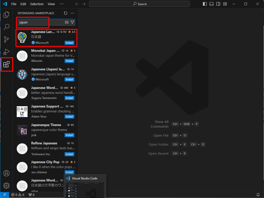Viewport: 264px width, 198px height.
Task: Toggle the bottom Panel layout
Action: pos(212,4)
